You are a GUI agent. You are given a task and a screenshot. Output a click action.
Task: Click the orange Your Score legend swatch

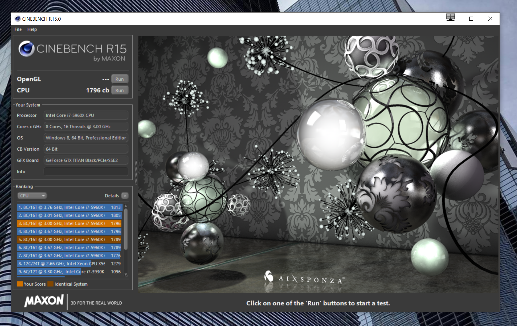pos(20,284)
